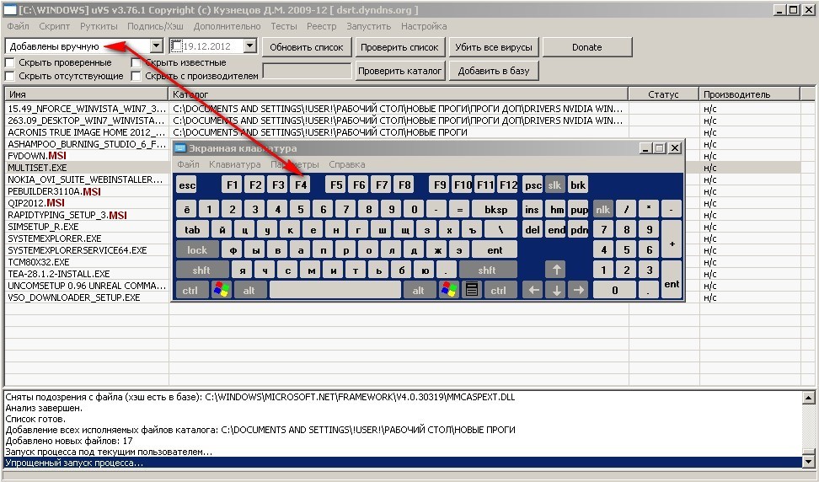Click the brk key on on-screen keyboard

[x=578, y=185]
